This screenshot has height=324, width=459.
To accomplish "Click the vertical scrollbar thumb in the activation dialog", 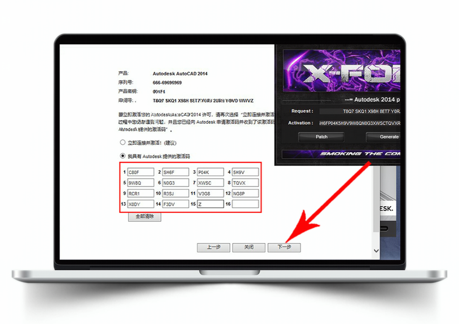I will point(376,199).
